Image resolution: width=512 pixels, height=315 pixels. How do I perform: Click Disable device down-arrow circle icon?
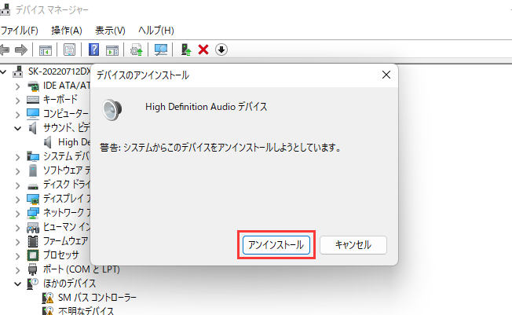pos(221,49)
